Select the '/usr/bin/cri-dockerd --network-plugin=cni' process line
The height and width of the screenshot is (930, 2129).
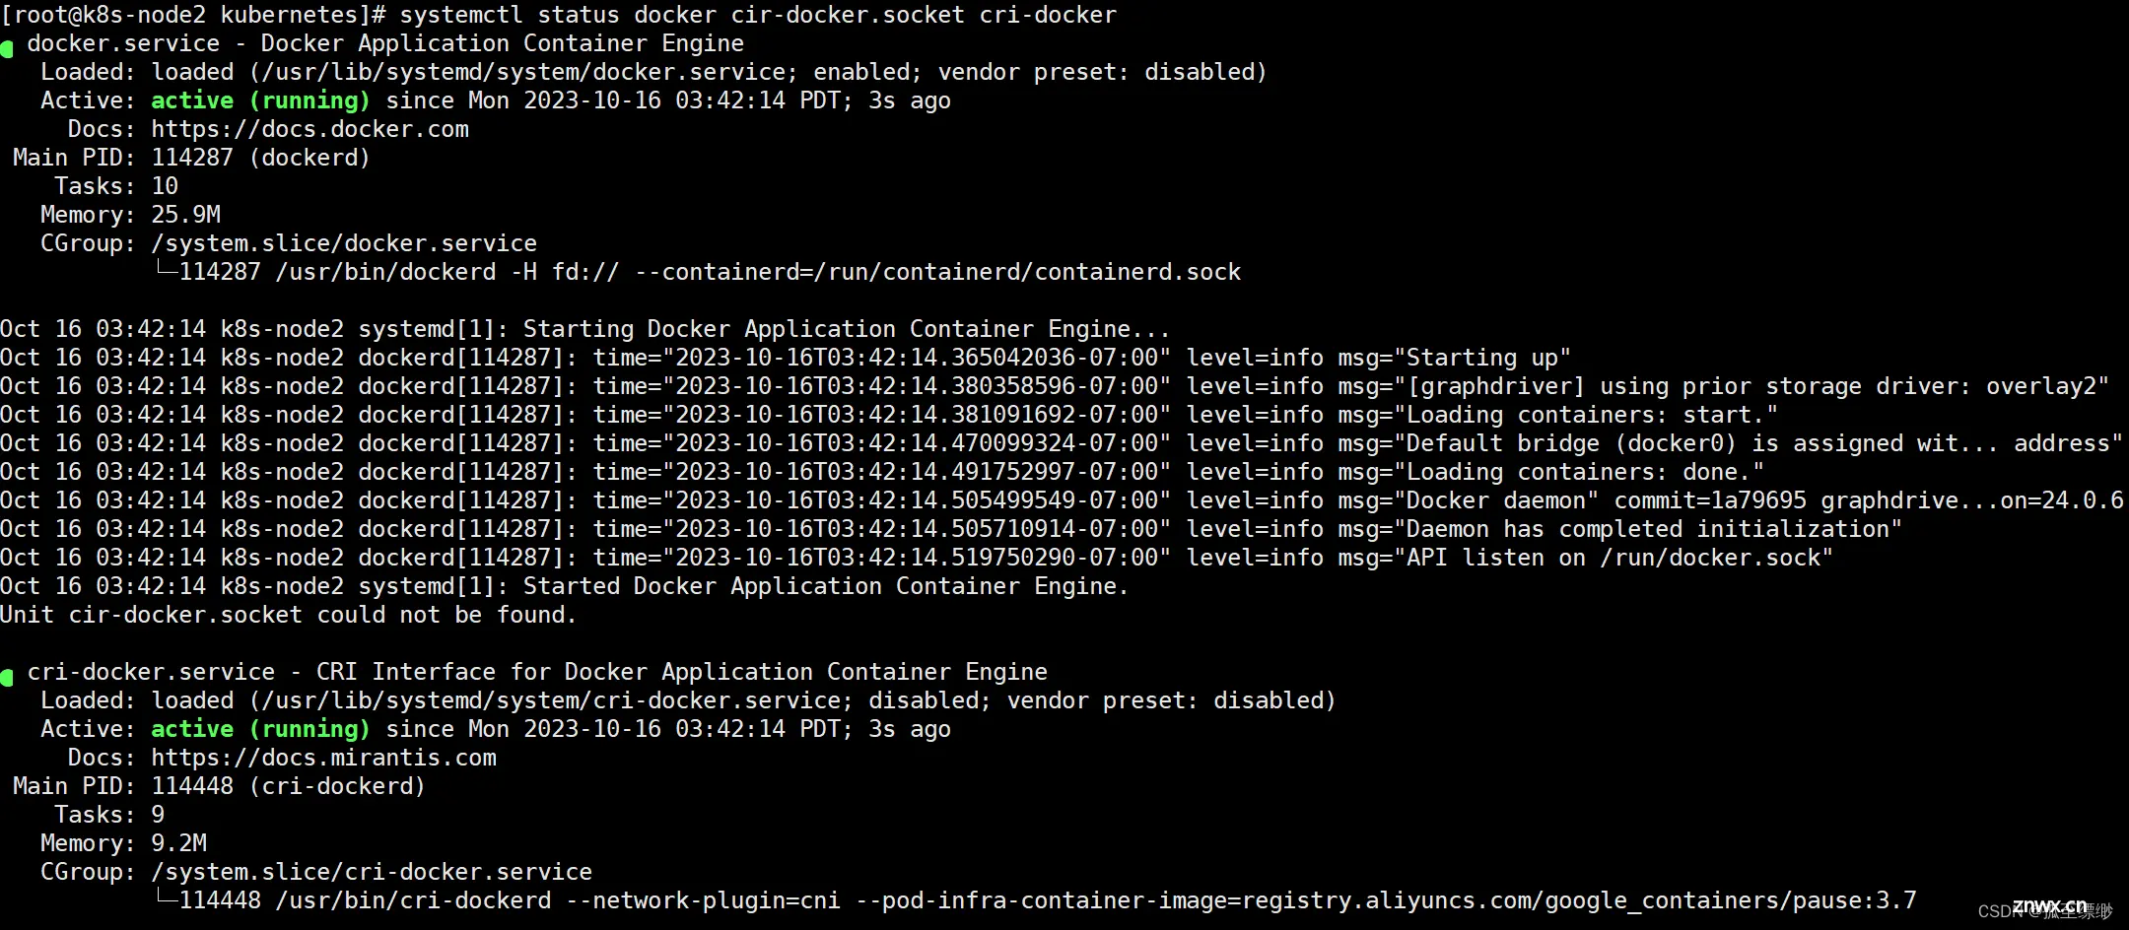pyautogui.click(x=1036, y=900)
